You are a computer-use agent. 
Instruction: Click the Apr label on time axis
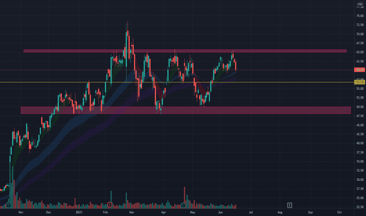tap(163, 212)
